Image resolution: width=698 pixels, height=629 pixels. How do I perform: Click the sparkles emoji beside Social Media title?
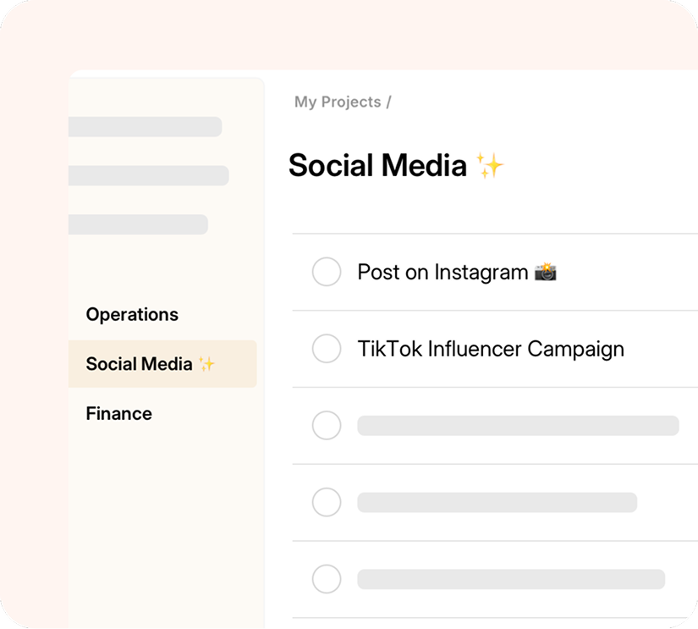[x=490, y=165]
